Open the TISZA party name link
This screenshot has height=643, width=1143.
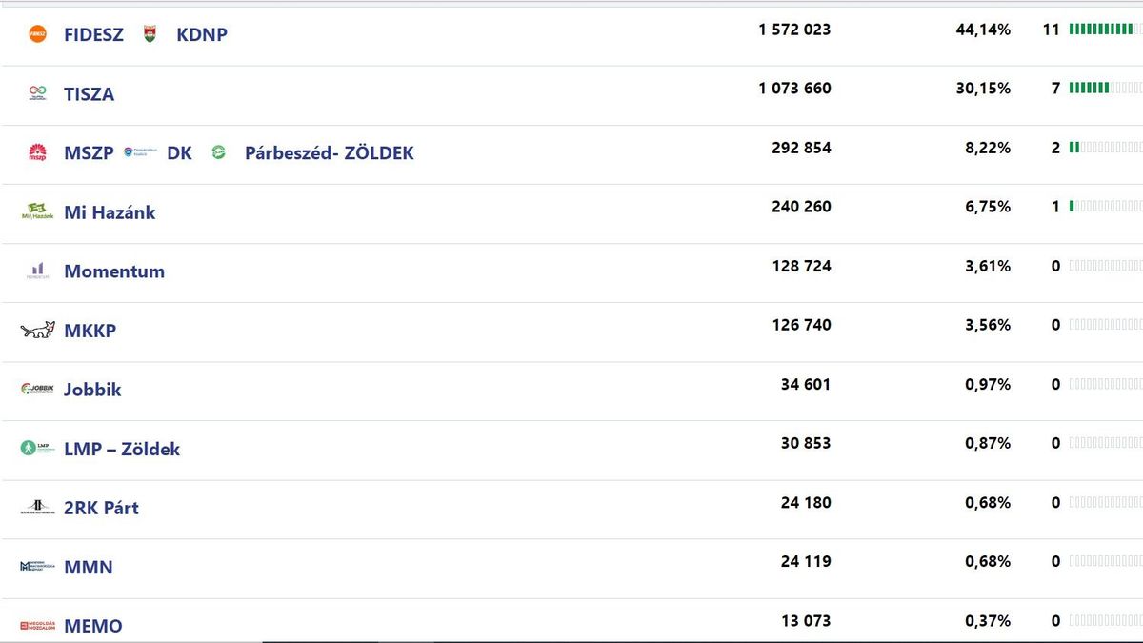coord(89,94)
